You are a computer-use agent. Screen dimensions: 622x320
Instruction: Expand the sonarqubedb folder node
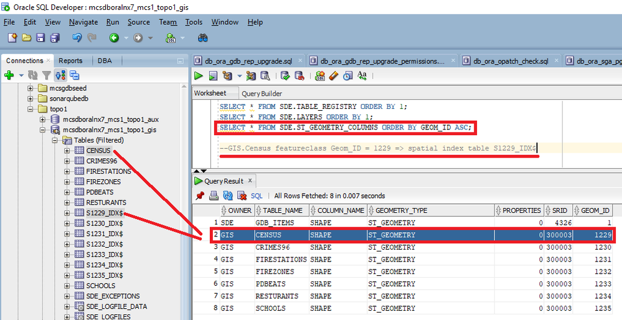click(x=30, y=98)
